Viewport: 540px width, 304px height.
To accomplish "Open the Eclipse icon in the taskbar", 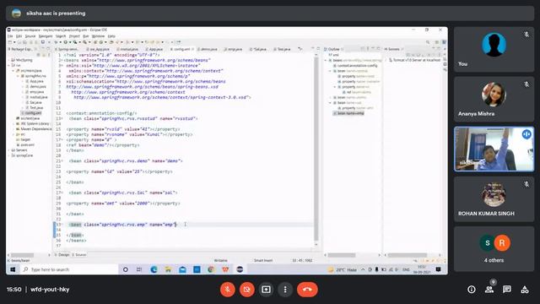I will coord(240,269).
